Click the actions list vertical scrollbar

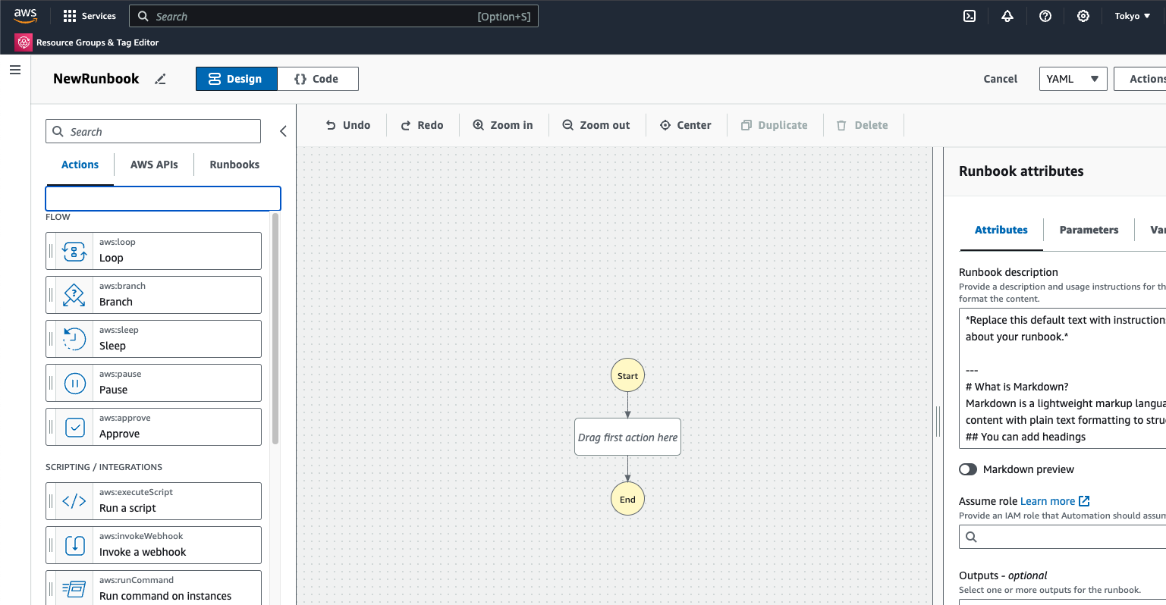tap(275, 328)
